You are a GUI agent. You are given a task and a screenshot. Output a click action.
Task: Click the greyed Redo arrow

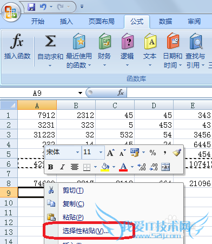coord(61,7)
